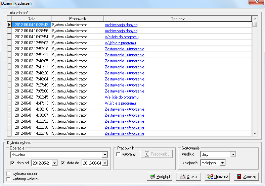This screenshot has height=186, width=265.
Task: Click the Pracownik column header
Action: pyautogui.click(x=78, y=19)
